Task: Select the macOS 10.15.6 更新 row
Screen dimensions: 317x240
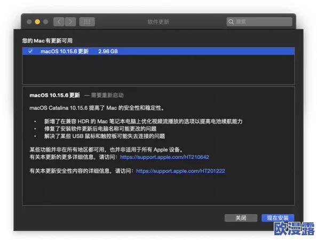Action: coord(158,51)
